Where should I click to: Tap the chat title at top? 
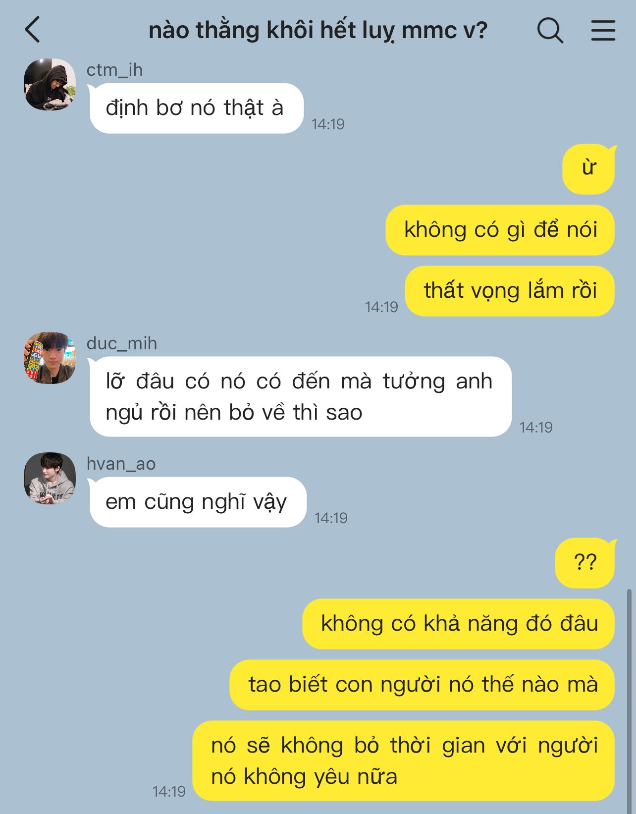pos(318,30)
